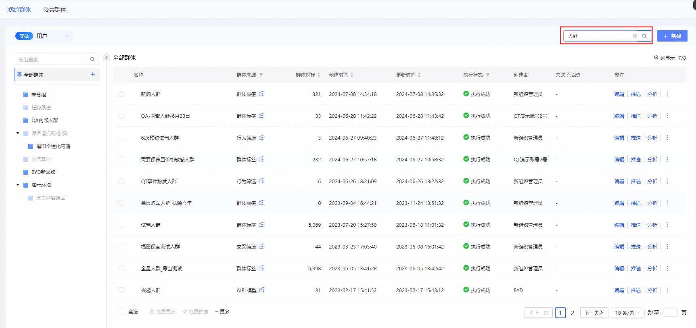
Task: Go to page 2
Action: (x=572, y=313)
